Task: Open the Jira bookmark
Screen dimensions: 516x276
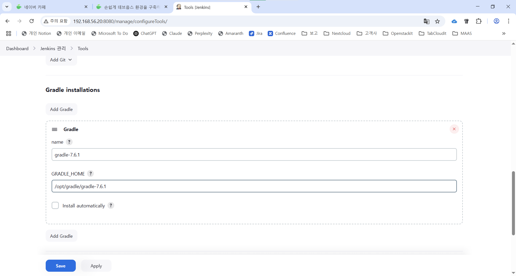Action: pos(256,33)
